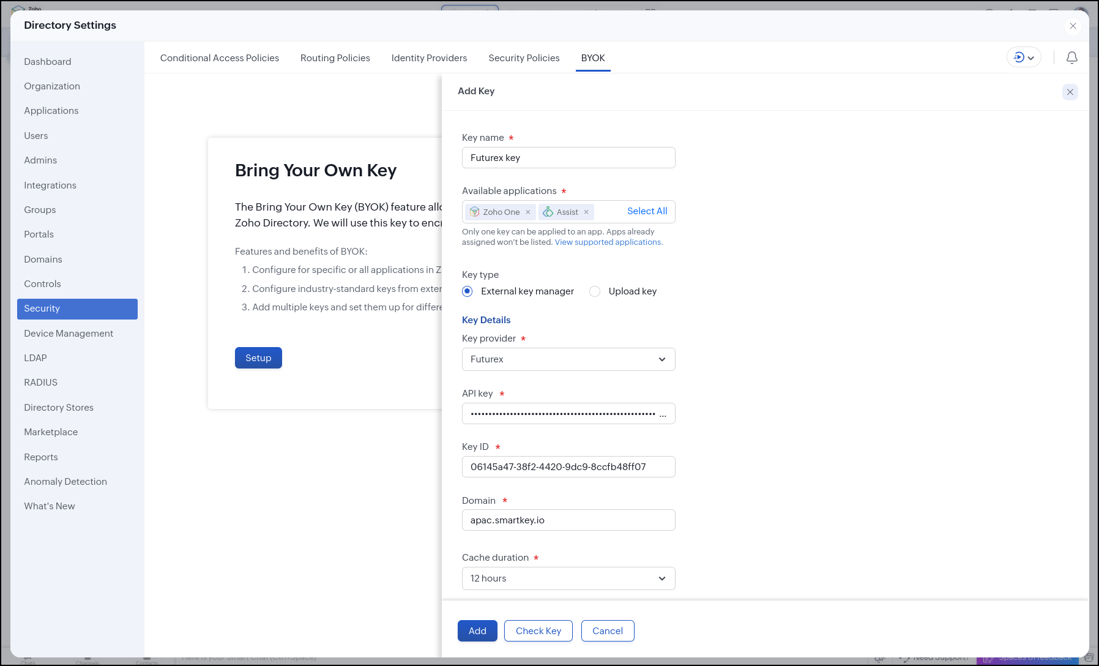The image size is (1099, 666).
Task: Click the Key Details heading
Action: (x=486, y=320)
